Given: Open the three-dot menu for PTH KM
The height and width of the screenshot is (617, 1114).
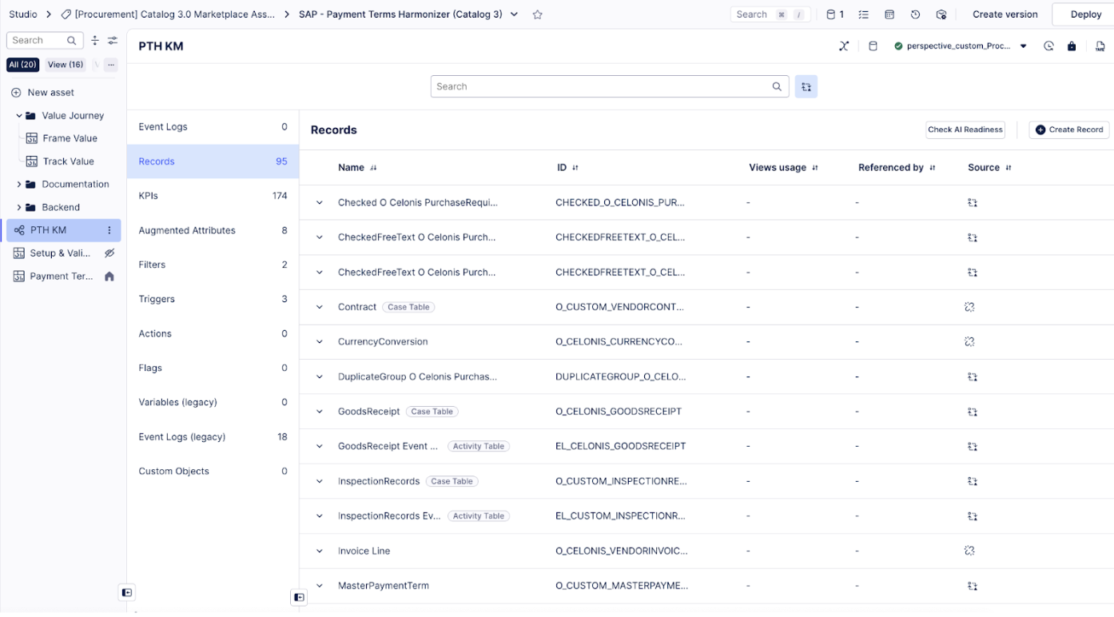Looking at the screenshot, I should (x=109, y=230).
